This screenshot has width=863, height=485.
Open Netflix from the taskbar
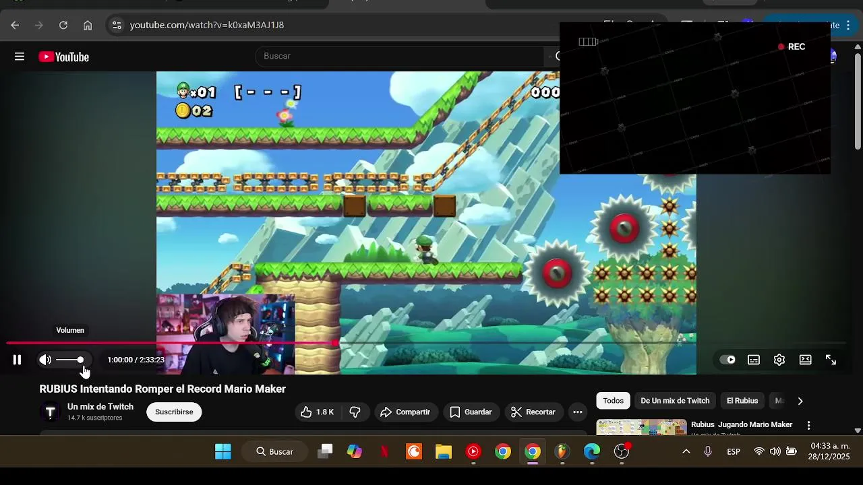384,451
